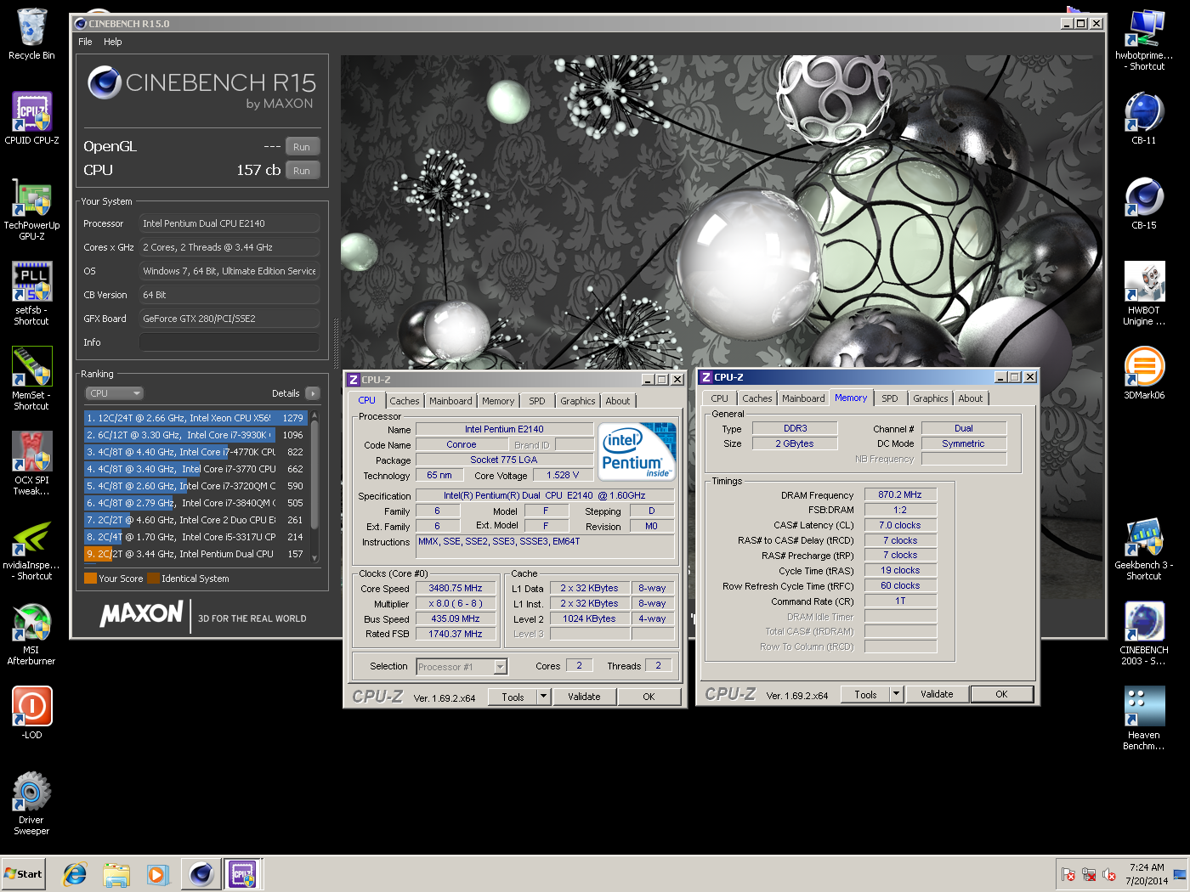Launch CPUID CPU-Z desktop shortcut
1190x892 pixels.
[x=31, y=118]
